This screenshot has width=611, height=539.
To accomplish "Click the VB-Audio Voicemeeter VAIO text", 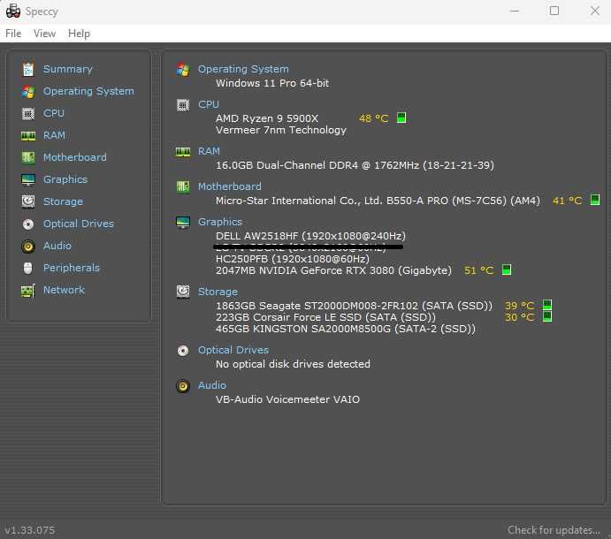I will (x=287, y=399).
